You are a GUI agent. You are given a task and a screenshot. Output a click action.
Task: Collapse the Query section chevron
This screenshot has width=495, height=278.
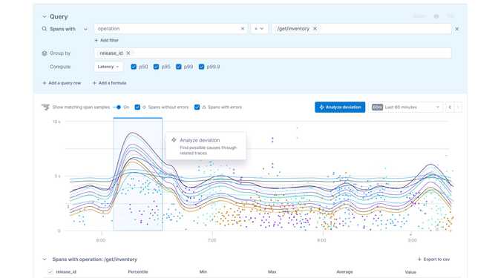point(45,16)
